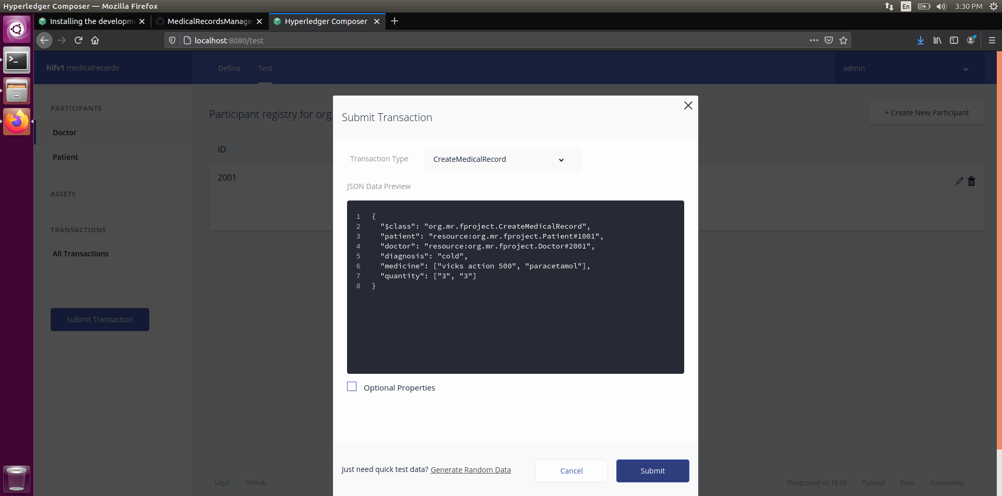Open the page actions three-dot menu
1002x496 pixels.
pyautogui.click(x=814, y=40)
